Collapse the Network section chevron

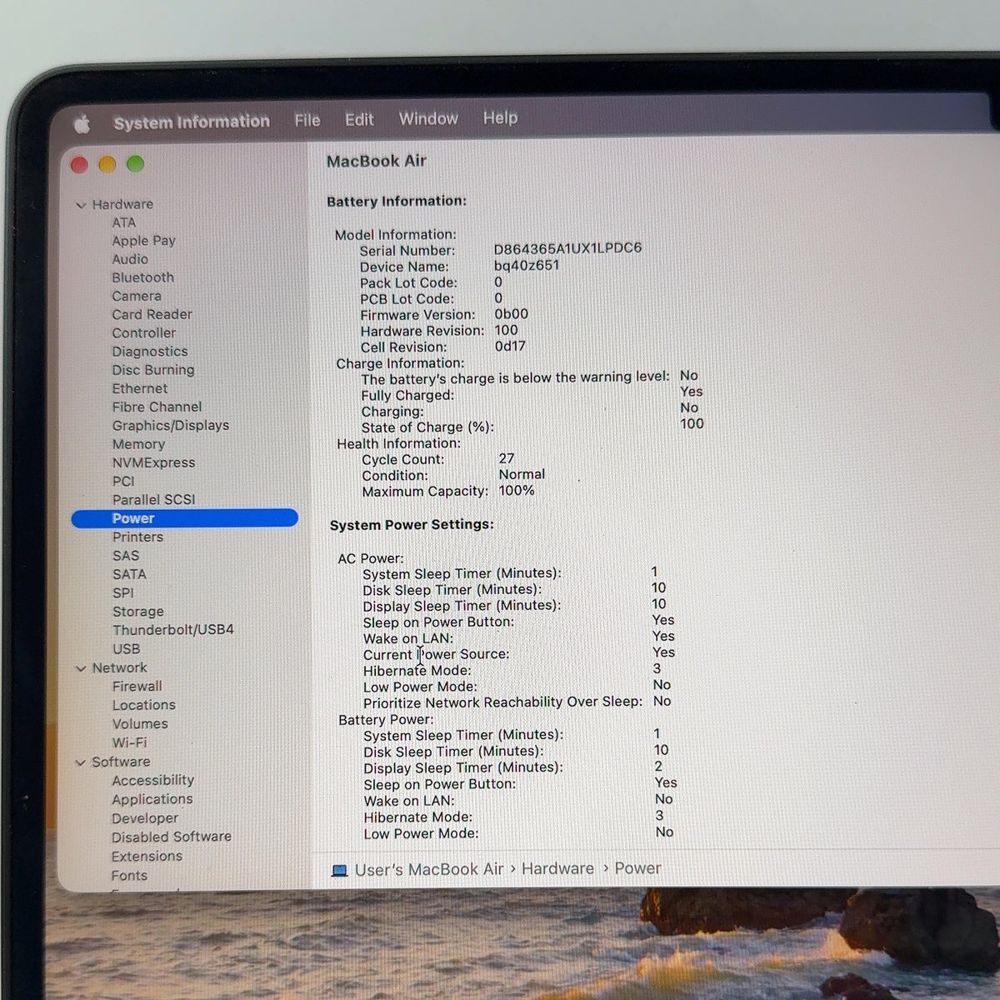pos(81,668)
